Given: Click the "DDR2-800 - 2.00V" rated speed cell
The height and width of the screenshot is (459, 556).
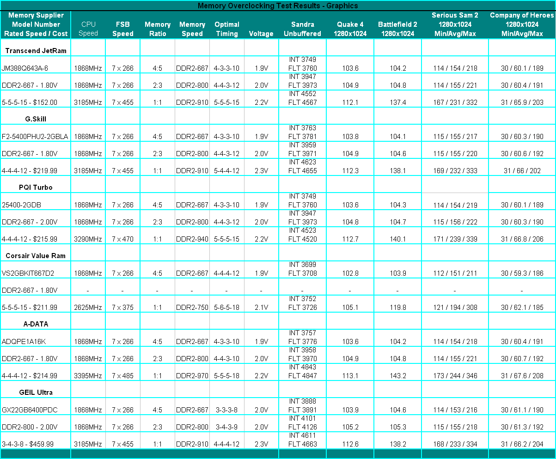Looking at the screenshot, I should point(30,427).
